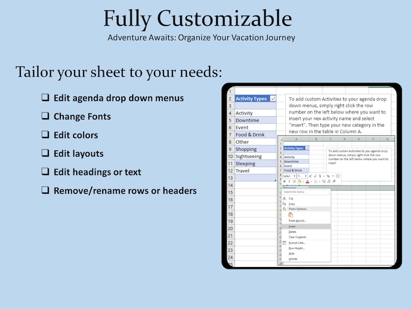Select the Sleeping cell in the large sheet
This screenshot has height=309, width=412.
click(x=255, y=163)
